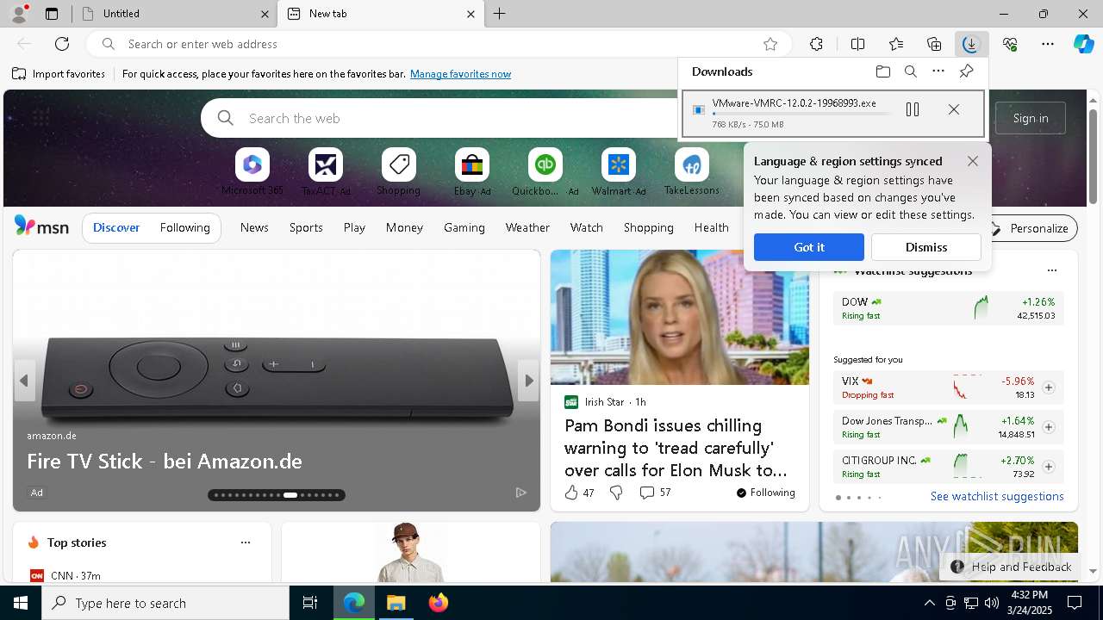Open the Walmart shortcut tile
Image resolution: width=1103 pixels, height=620 pixels.
pyautogui.click(x=618, y=172)
